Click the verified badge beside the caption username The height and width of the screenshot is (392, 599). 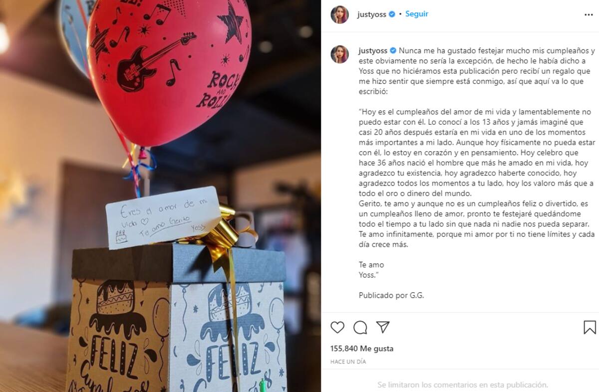point(393,50)
